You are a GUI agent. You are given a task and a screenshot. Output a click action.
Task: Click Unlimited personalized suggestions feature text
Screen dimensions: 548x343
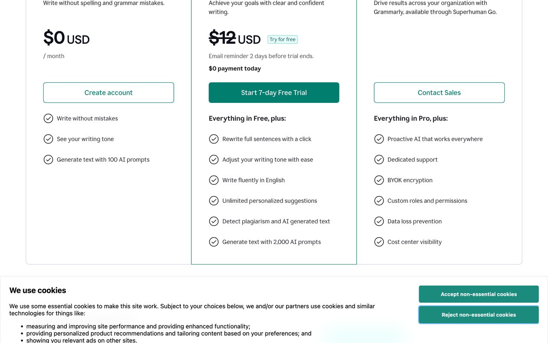coord(270,201)
